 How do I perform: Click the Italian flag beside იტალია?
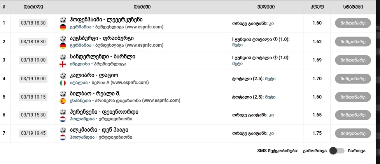click(63, 83)
